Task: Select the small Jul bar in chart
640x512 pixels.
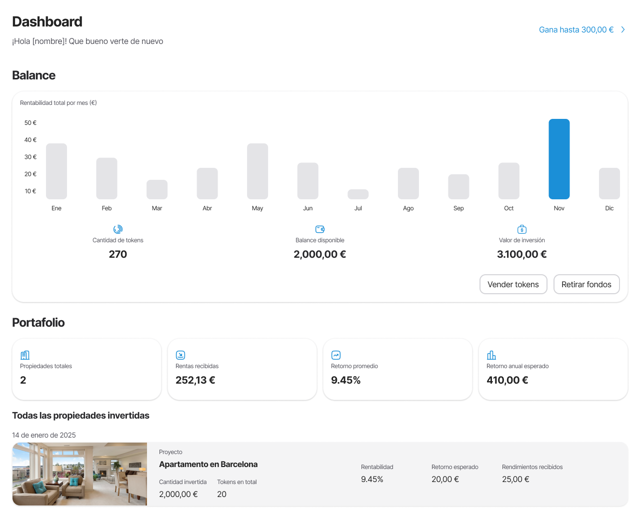Action: (x=358, y=194)
